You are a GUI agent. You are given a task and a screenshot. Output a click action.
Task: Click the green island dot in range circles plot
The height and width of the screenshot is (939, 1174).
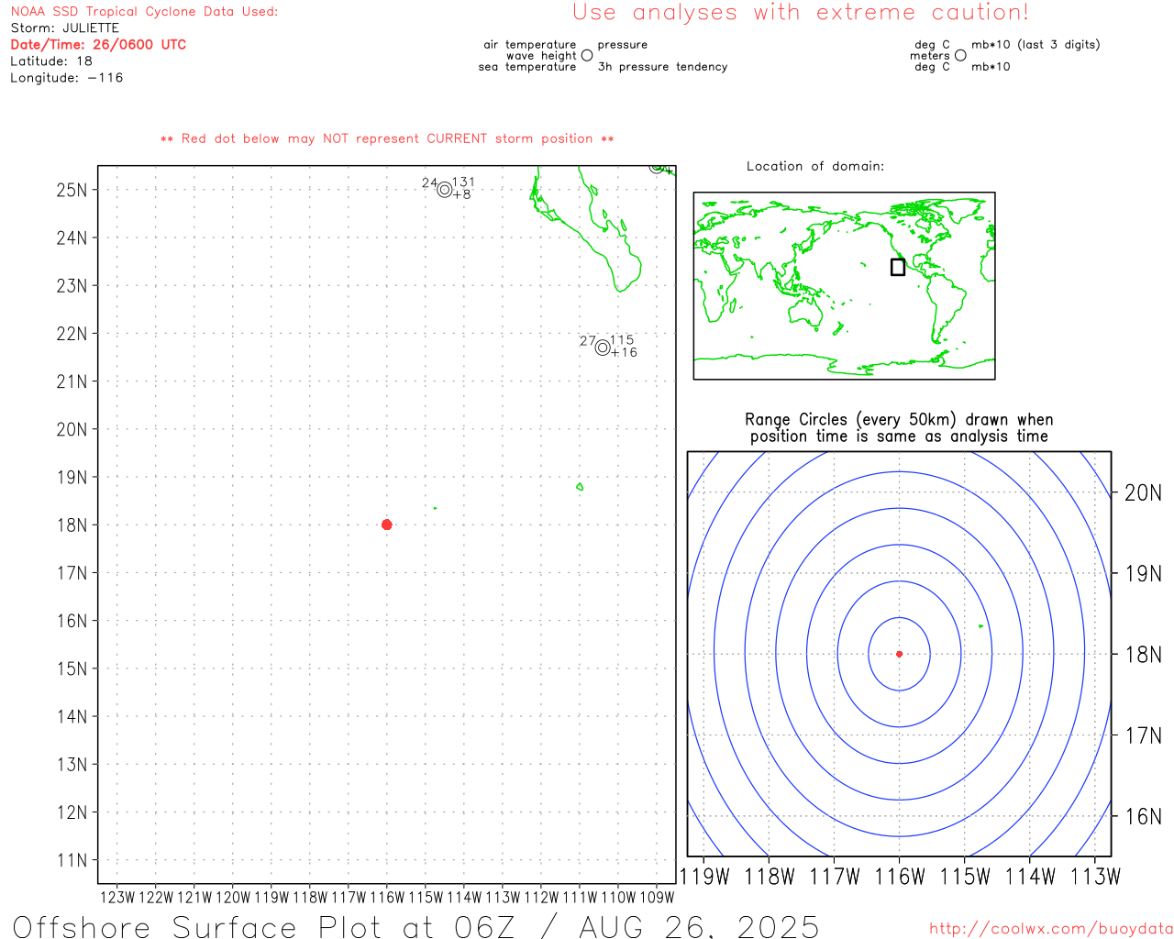[981, 626]
